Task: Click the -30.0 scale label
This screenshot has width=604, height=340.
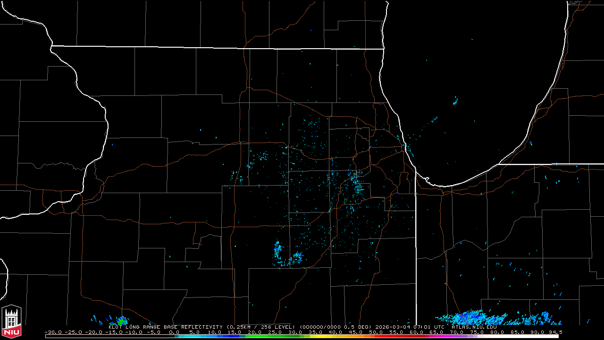Action: (x=53, y=332)
